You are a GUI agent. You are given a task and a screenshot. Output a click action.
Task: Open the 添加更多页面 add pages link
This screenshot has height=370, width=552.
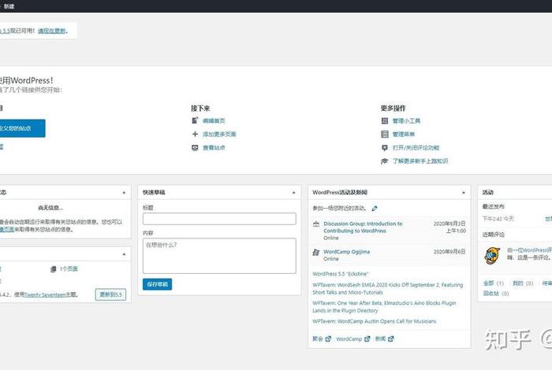219,135
